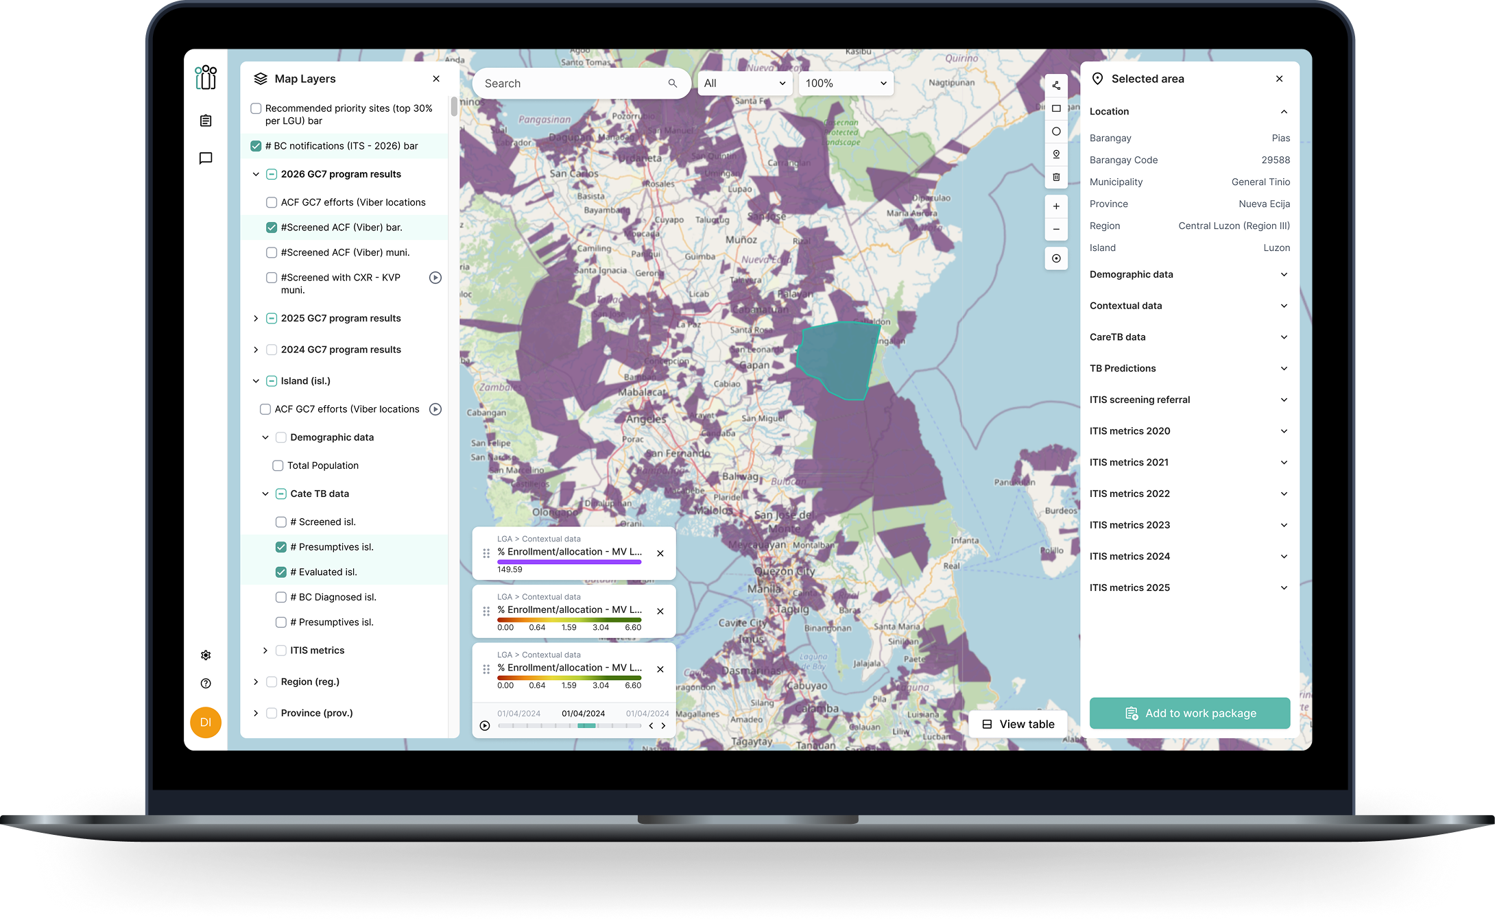
Task: Select the polygon drawing tool
Action: point(1056,86)
